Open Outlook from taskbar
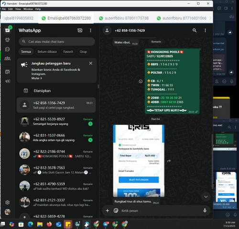Screen dimensions: 239x229 (x=58, y=224)
